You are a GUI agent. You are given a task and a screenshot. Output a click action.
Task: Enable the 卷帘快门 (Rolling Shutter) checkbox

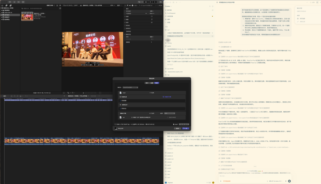click(125, 29)
